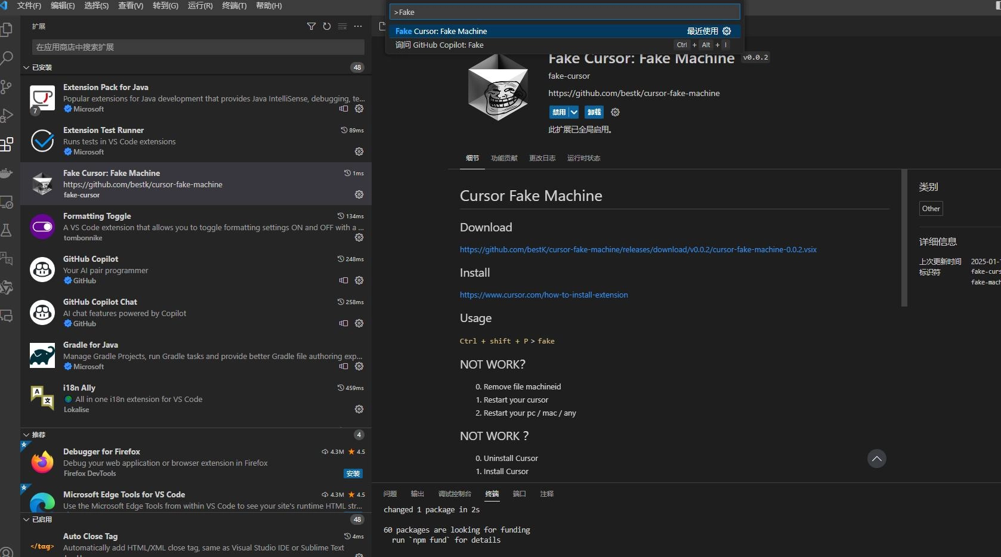1001x557 pixels.
Task: Clear extensions search results icon
Action: pyautogui.click(x=342, y=26)
